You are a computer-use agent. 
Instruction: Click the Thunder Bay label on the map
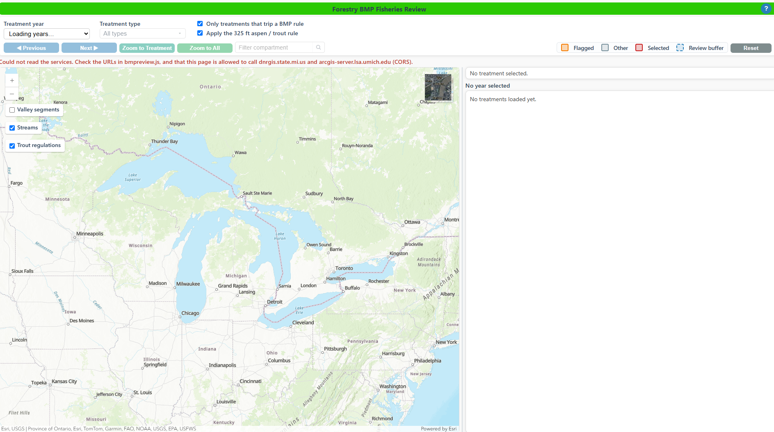tap(164, 141)
